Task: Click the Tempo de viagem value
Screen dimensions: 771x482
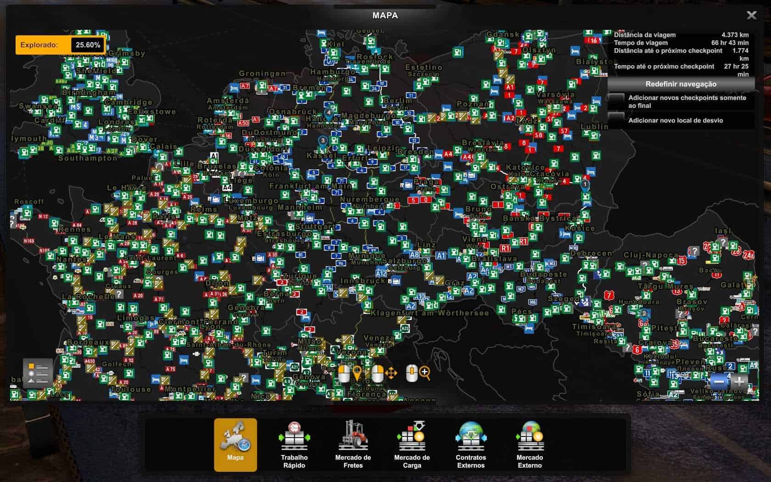Action: tap(730, 43)
